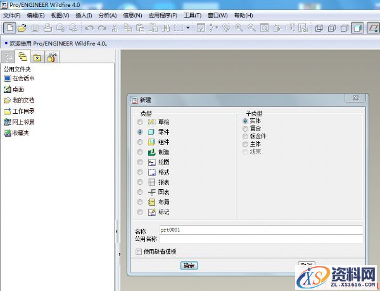Image resolution: width=380 pixels, height=291 pixels.
Task: Select the 绘图 type radio button
Action: tap(140, 162)
